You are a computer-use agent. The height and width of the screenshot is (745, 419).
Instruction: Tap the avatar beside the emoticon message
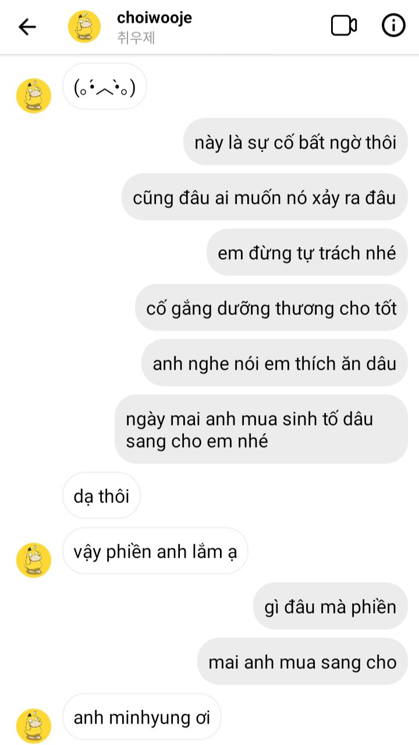point(34,95)
